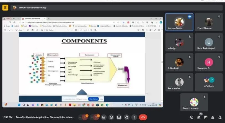Click the favorite star in address bar

click(x=118, y=22)
